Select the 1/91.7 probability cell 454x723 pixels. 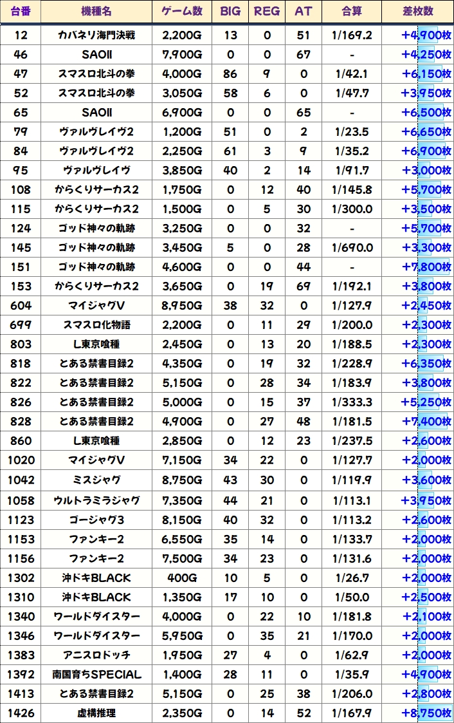click(352, 171)
